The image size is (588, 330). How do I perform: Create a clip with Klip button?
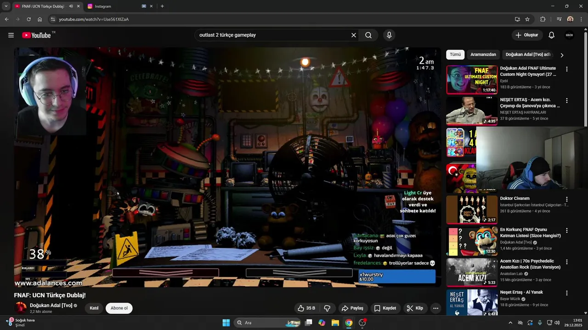coord(415,308)
